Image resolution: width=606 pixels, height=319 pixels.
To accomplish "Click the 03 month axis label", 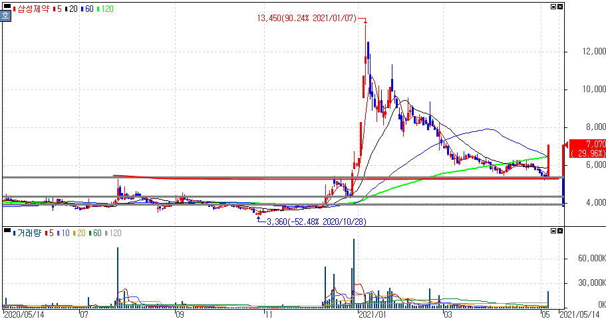I will coord(448,315).
